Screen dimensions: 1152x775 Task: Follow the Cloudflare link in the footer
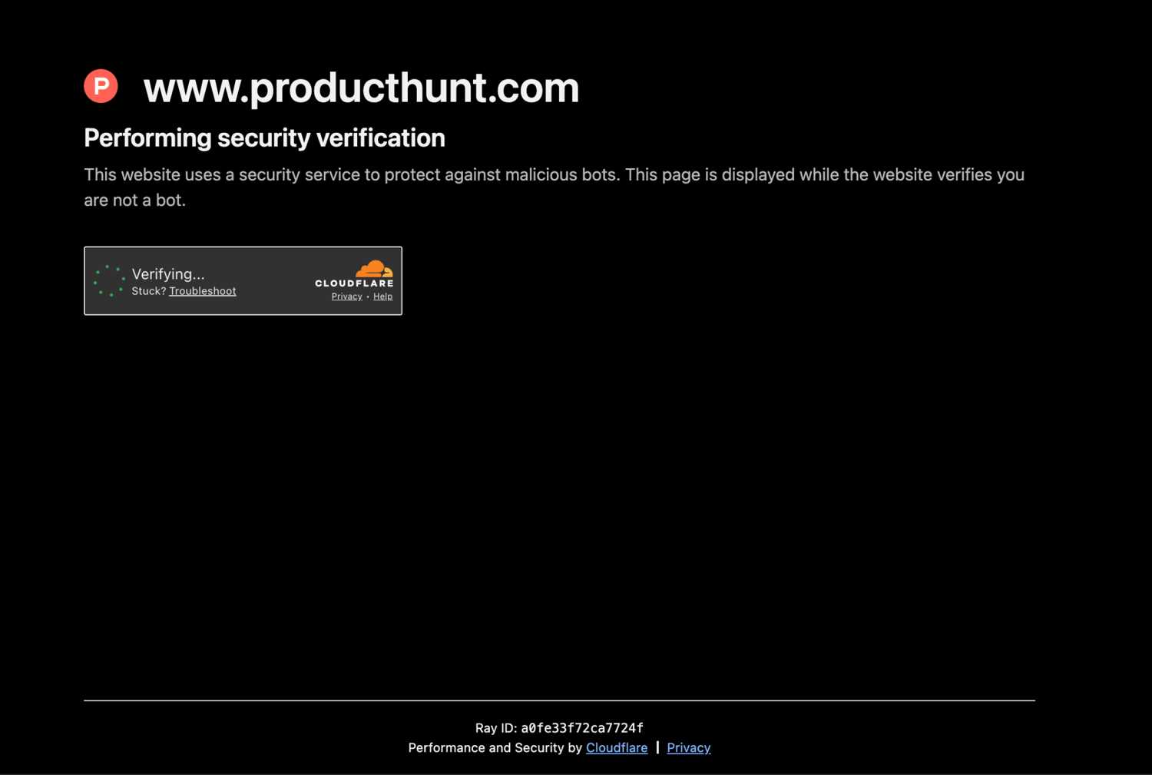[617, 747]
